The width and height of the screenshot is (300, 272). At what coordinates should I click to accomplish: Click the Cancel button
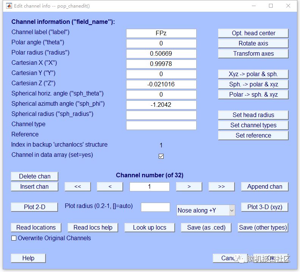[x=230, y=258]
